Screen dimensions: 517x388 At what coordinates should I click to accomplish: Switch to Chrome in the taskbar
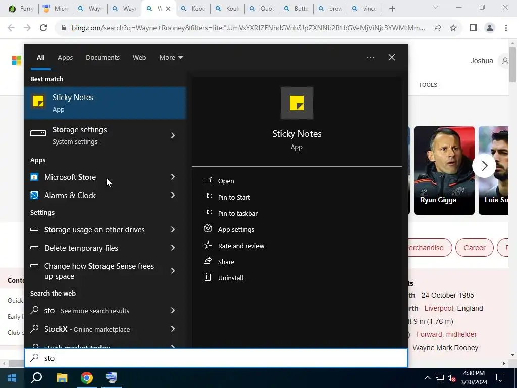click(x=87, y=378)
